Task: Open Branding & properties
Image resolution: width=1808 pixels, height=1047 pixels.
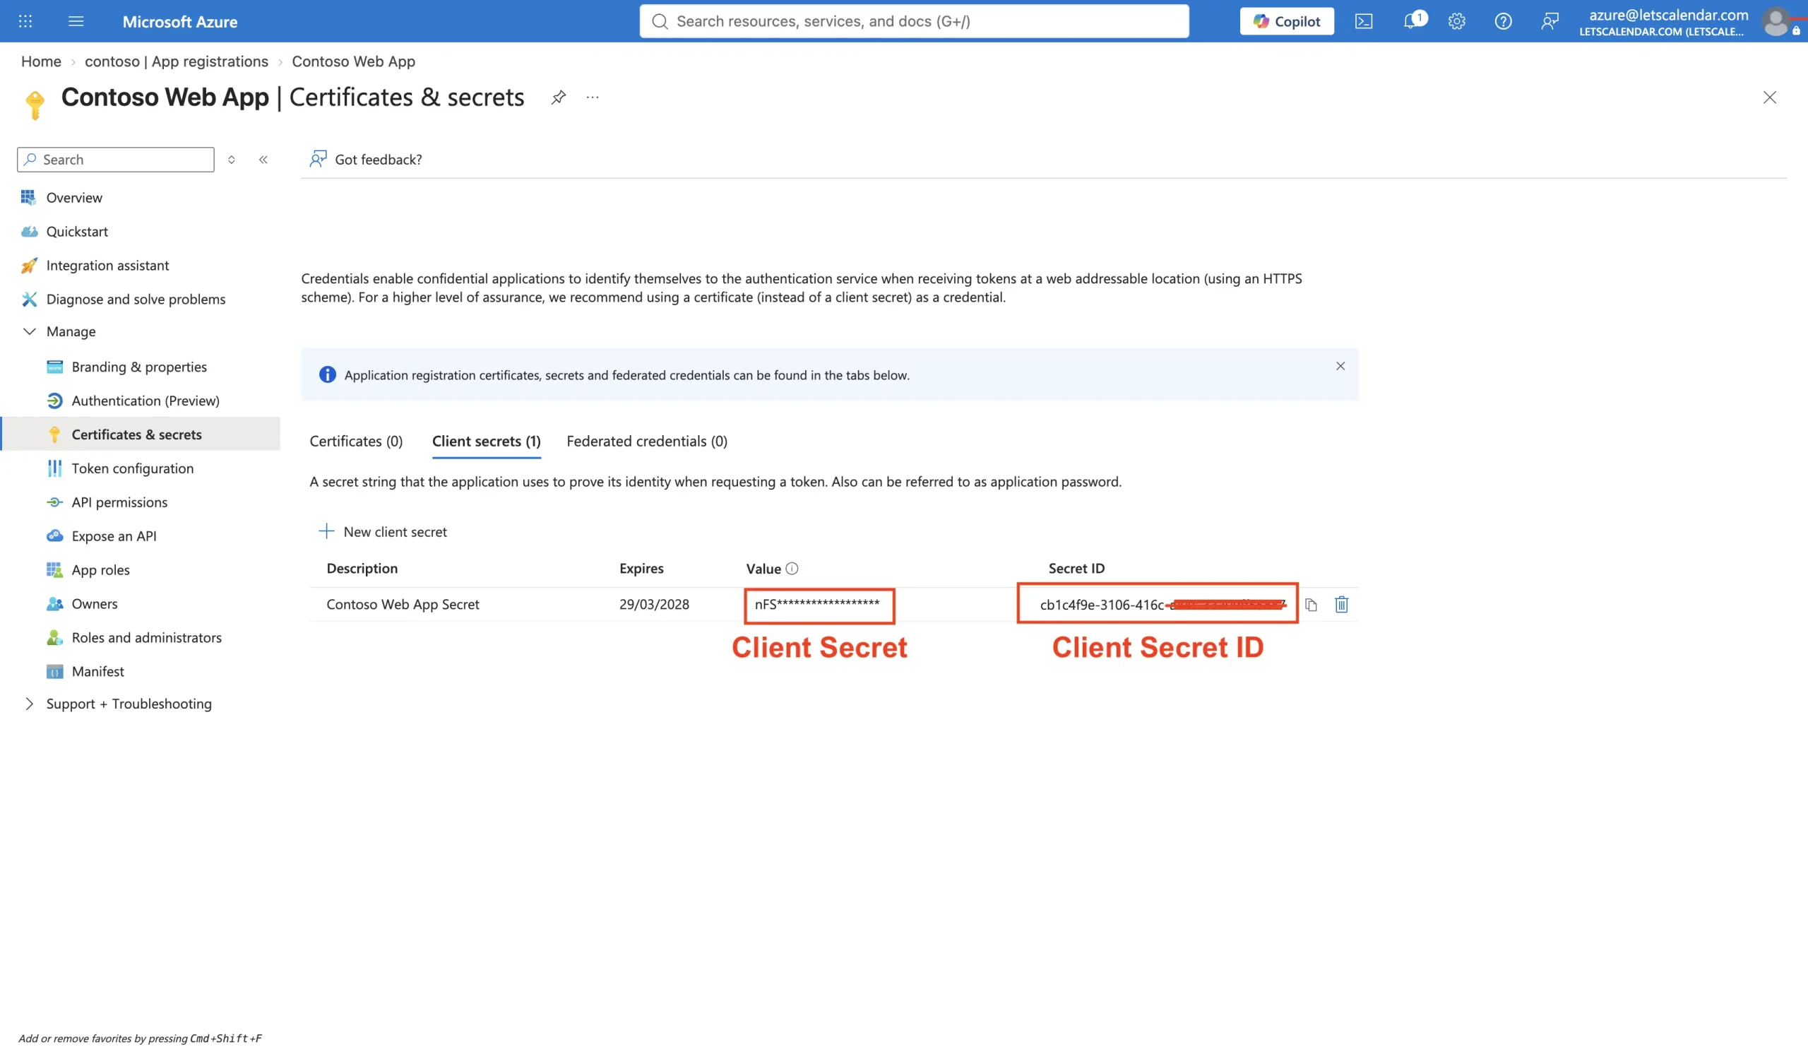Action: click(140, 367)
